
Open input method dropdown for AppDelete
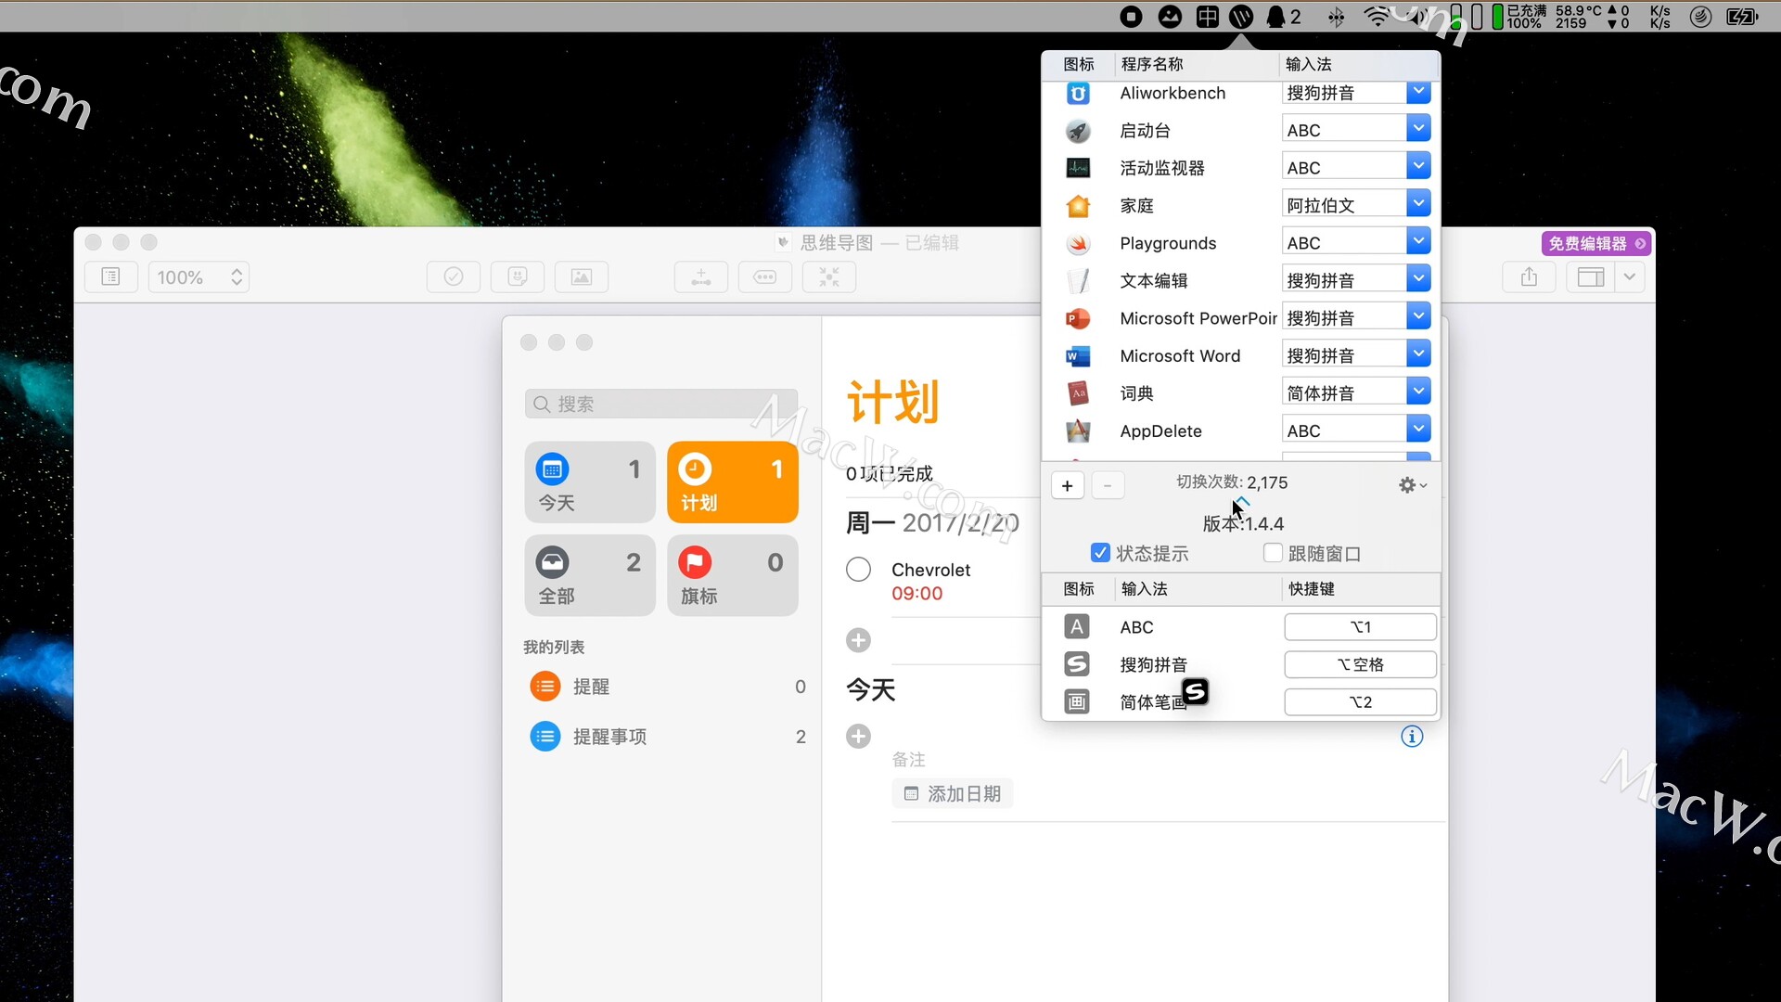click(1418, 430)
